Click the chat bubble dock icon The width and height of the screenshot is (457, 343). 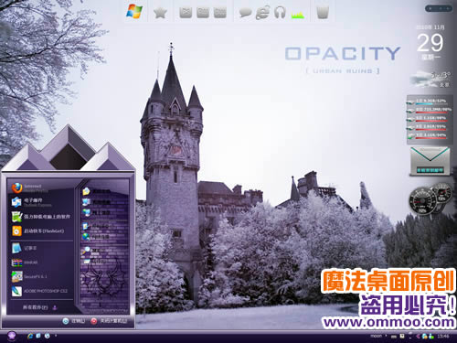pos(245,13)
